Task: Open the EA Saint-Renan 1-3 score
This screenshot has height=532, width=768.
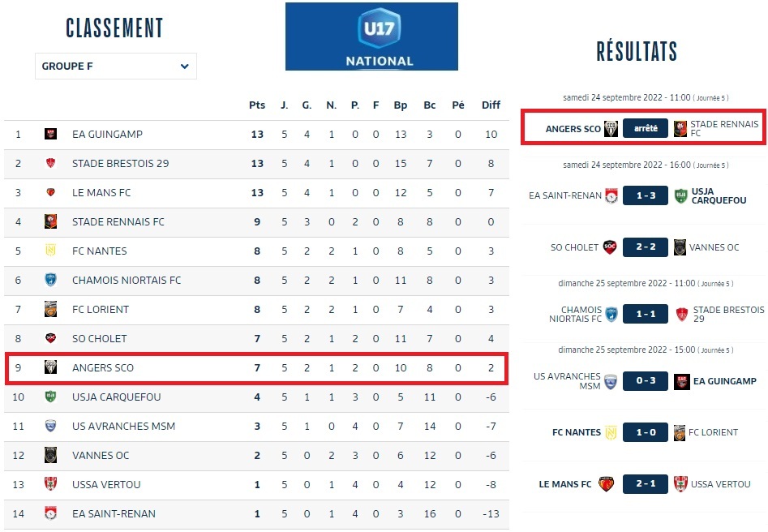Action: click(x=646, y=195)
